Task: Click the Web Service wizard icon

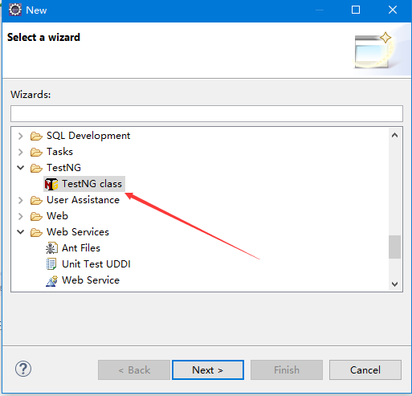Action: tap(51, 280)
